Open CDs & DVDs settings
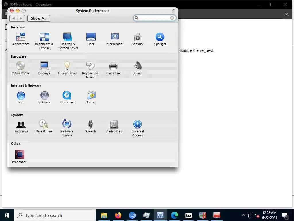Viewport: 294px width, 221px height. (x=20, y=68)
